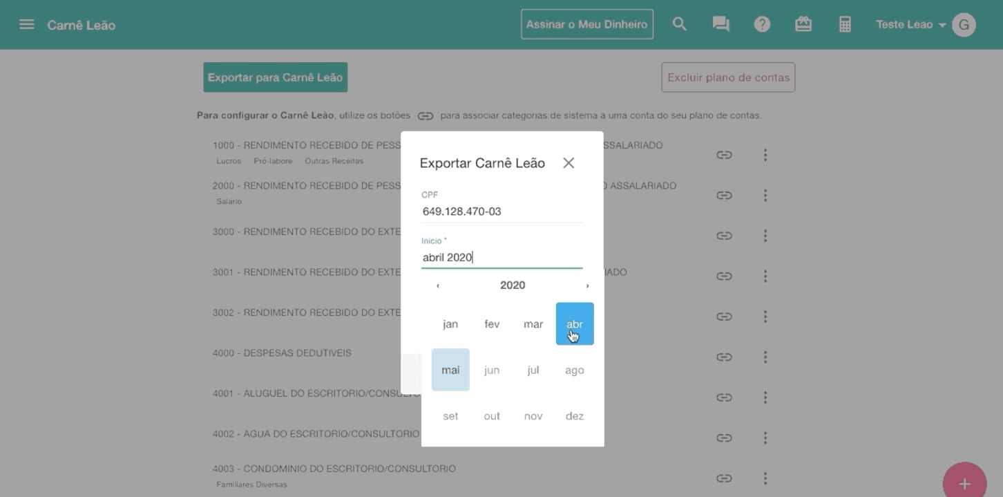Click the gift box icon
This screenshot has width=1003, height=497.
803,25
